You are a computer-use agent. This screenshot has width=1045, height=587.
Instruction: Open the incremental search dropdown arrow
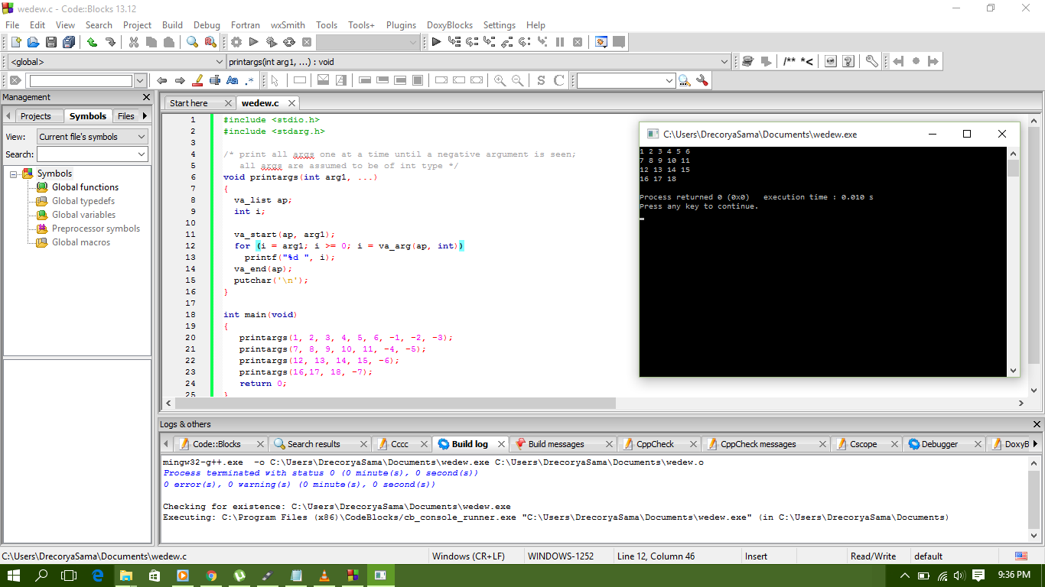pyautogui.click(x=140, y=80)
